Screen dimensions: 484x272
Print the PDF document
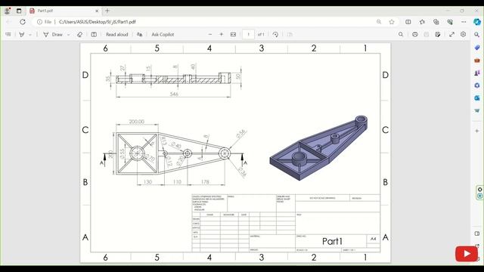pos(415,35)
